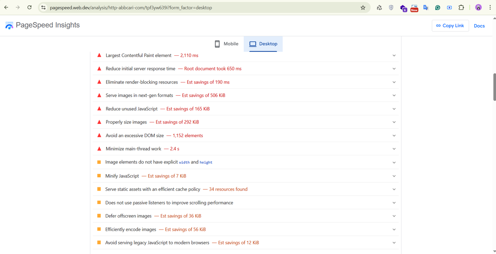Click '2,110 ms' LCP value text
The height and width of the screenshot is (254, 496).
pos(189,55)
